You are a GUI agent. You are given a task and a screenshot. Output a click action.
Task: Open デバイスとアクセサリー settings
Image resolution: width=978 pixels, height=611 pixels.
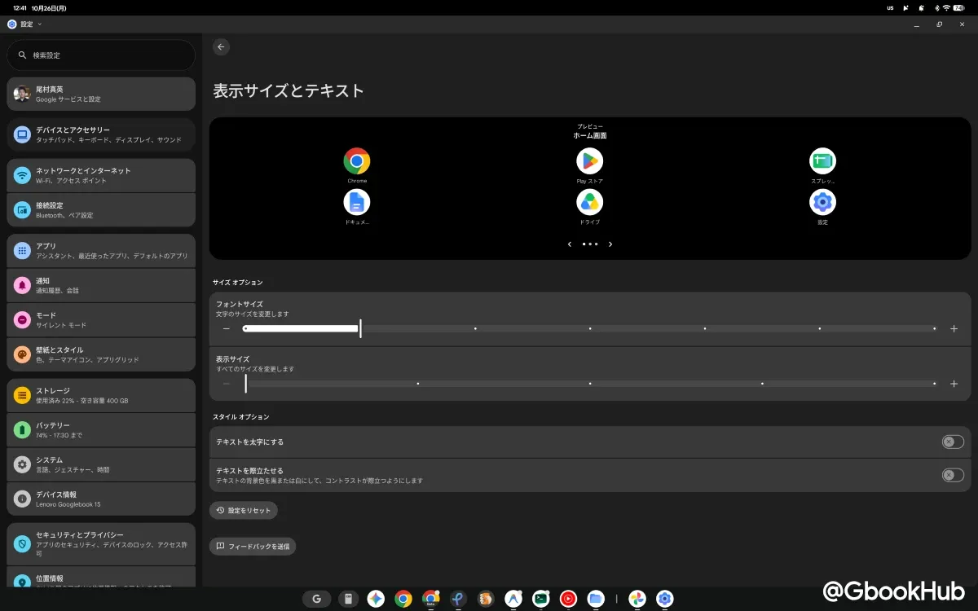pos(101,134)
